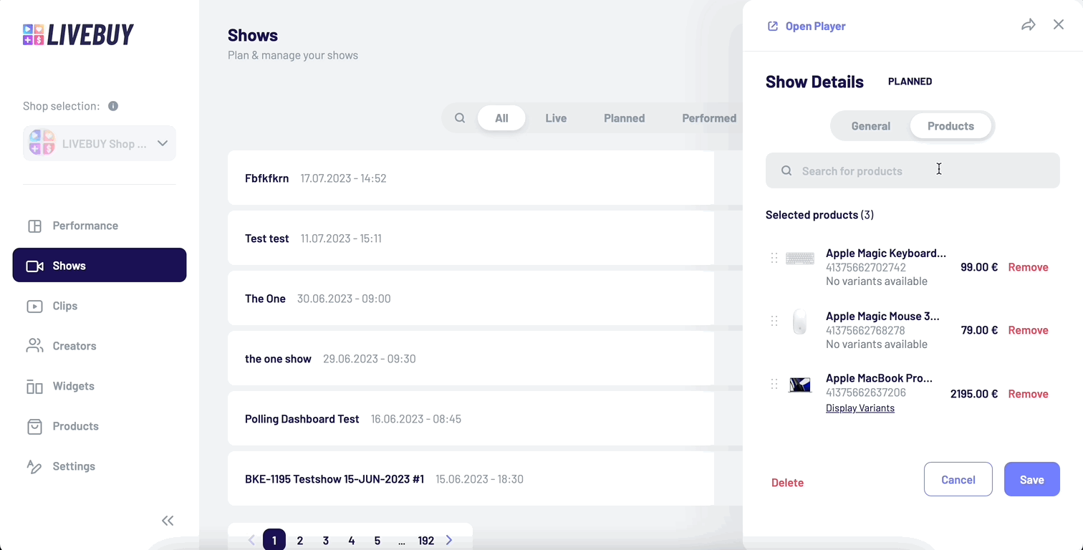Image resolution: width=1083 pixels, height=550 pixels.
Task: Click the share arrow icon
Action: point(1029,24)
